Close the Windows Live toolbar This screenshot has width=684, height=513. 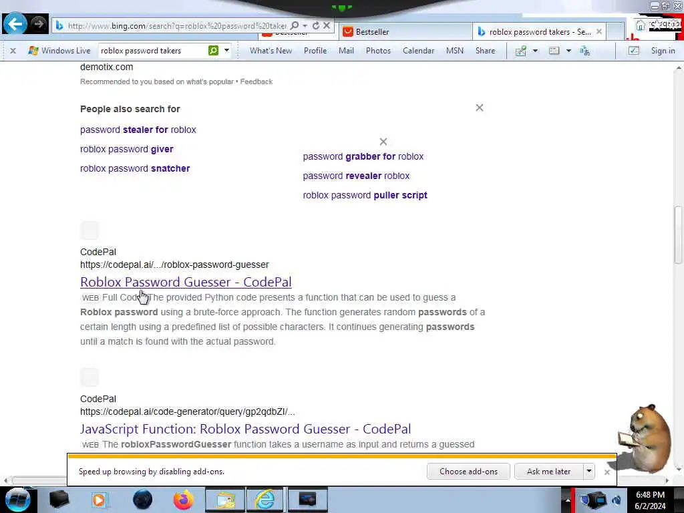click(13, 51)
